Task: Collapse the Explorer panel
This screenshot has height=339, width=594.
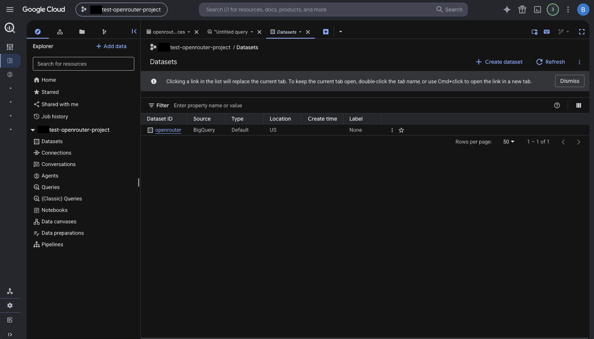Action: coord(134,31)
